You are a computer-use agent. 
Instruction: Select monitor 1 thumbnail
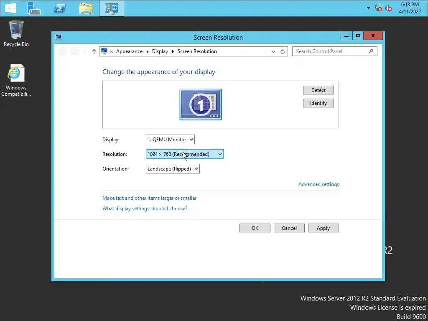coord(201,104)
